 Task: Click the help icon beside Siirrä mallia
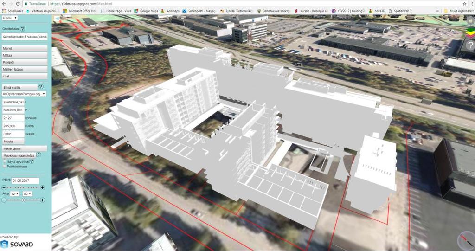[x=41, y=87]
